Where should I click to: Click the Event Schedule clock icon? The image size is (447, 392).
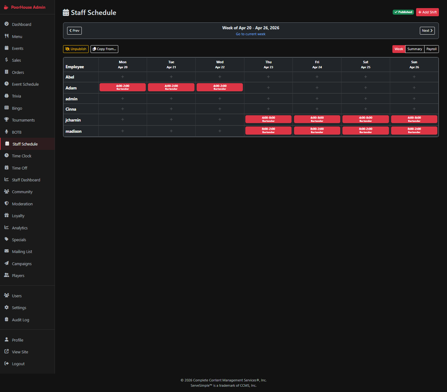coord(7,84)
